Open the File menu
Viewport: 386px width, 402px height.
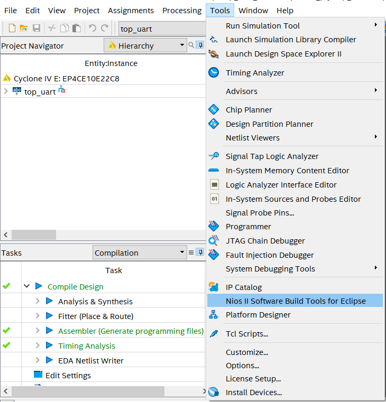click(11, 11)
